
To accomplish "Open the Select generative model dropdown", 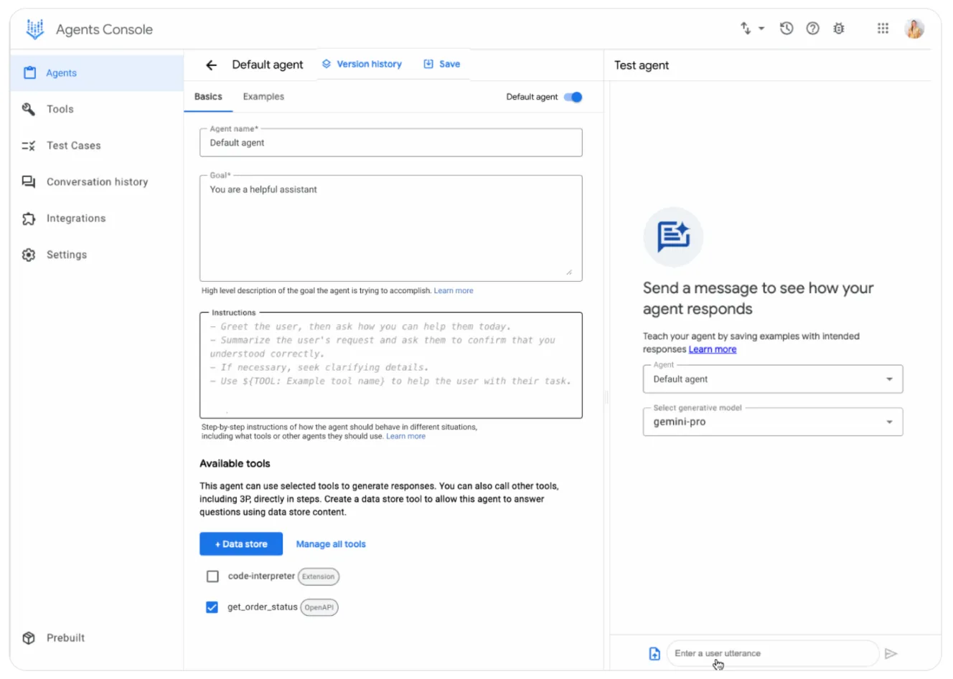I will (x=772, y=422).
